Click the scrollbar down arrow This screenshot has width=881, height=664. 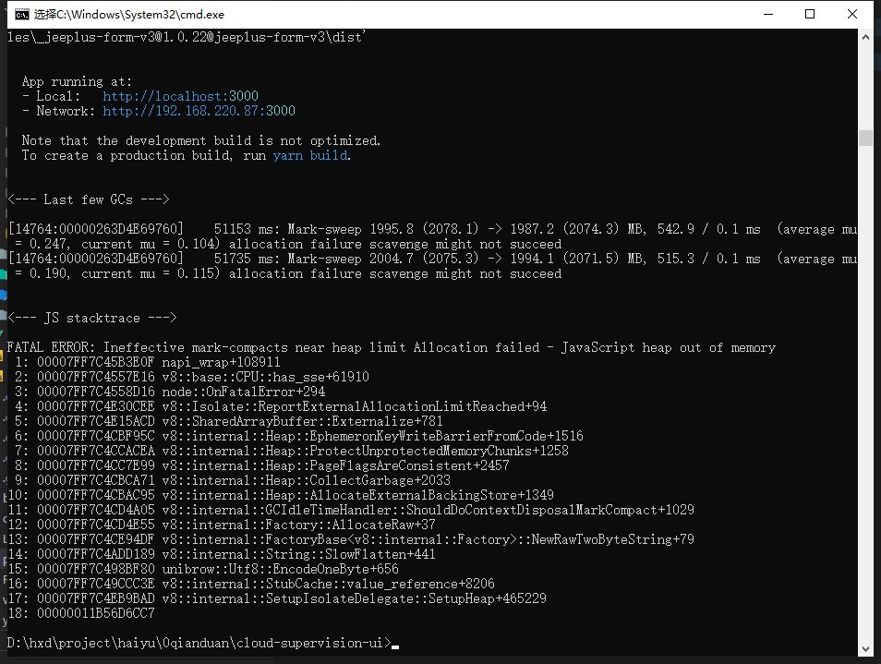pyautogui.click(x=866, y=648)
